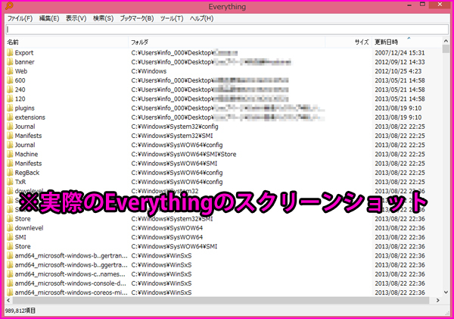454x319 pixels.
Task: Click the horizontal scrollbar thumb
Action: coord(220,301)
